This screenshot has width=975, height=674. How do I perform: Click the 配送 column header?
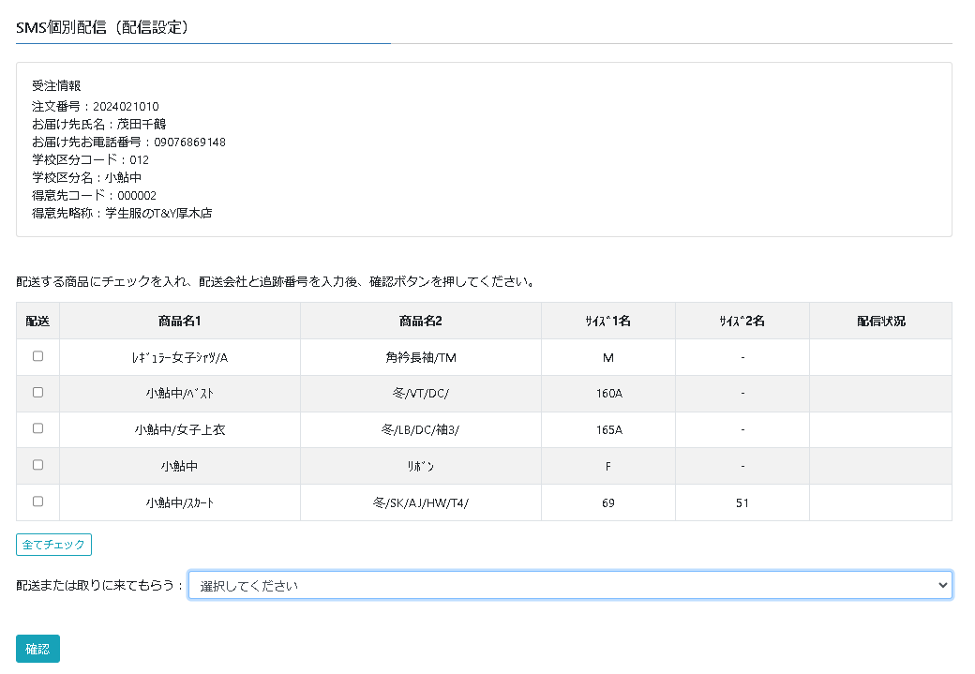(37, 321)
